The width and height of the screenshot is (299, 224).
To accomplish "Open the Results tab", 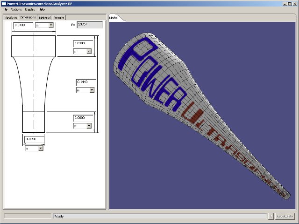I will pyautogui.click(x=59, y=18).
